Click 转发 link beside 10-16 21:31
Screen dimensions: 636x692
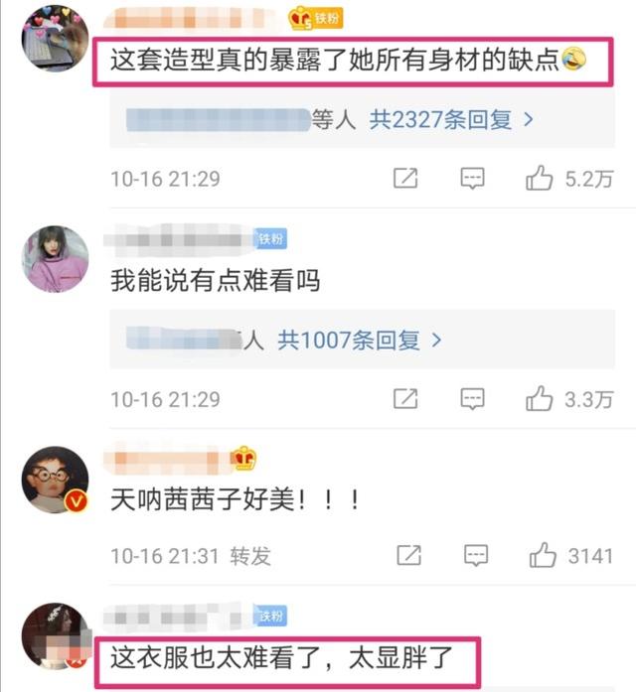point(250,556)
